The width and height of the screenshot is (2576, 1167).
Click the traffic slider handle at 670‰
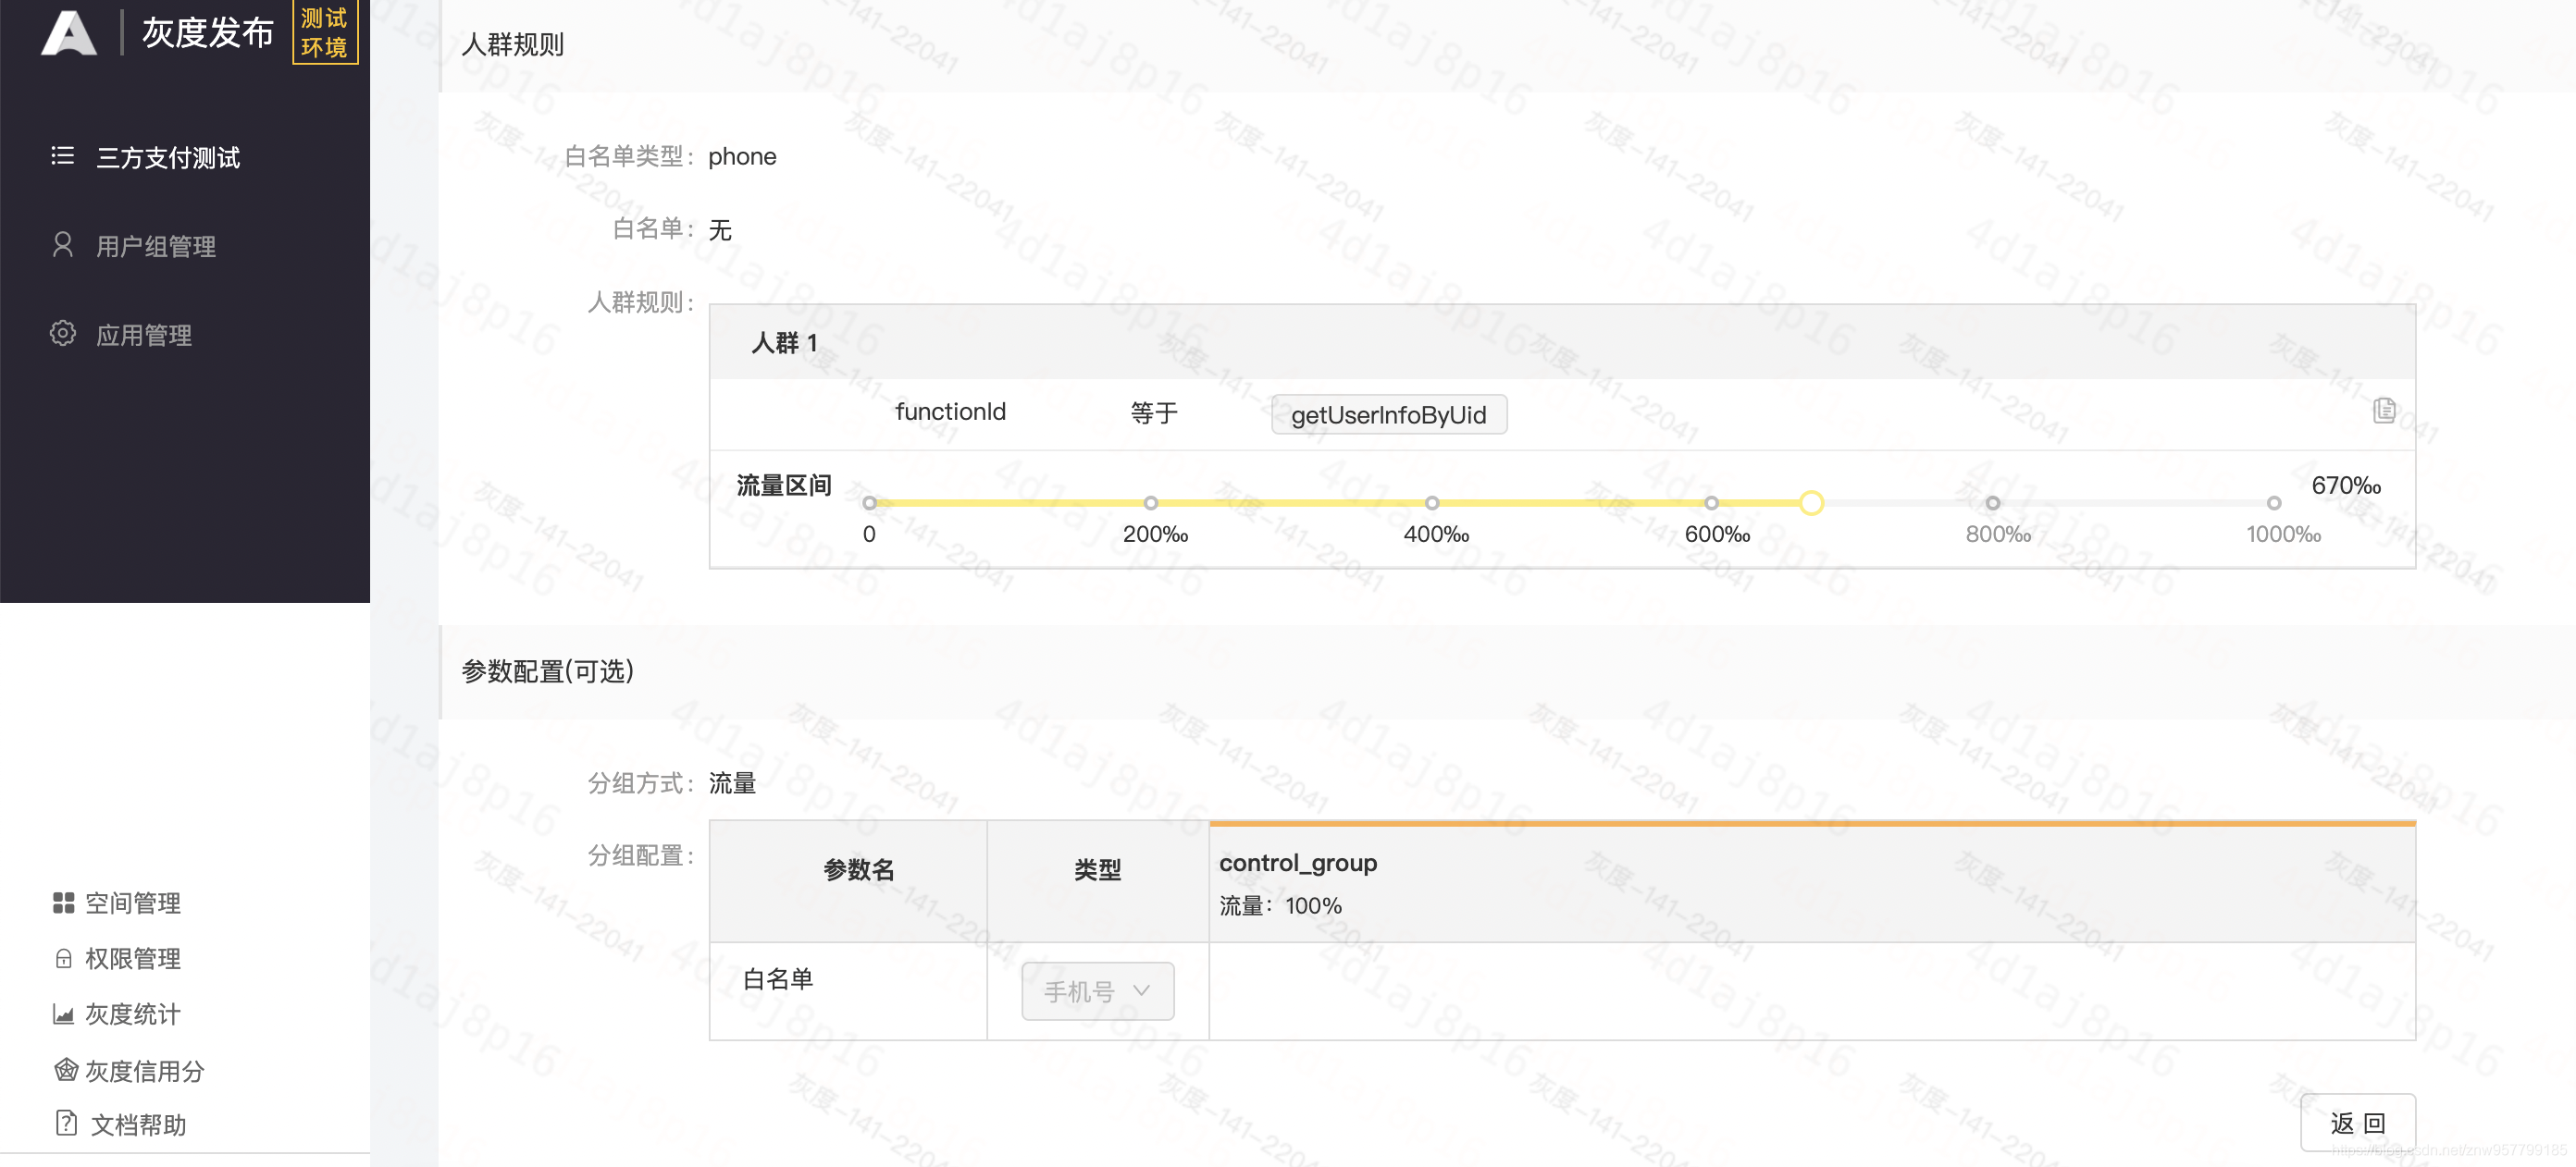1811,502
